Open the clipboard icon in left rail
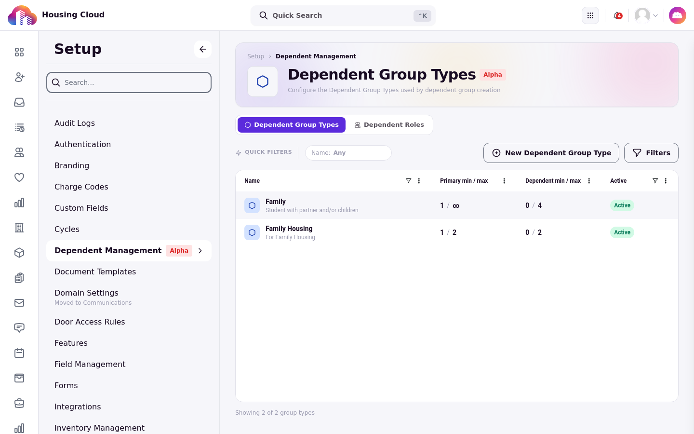The height and width of the screenshot is (434, 694). click(19, 278)
